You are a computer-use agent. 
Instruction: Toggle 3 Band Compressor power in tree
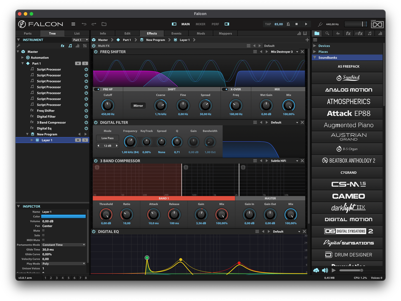(x=86, y=122)
